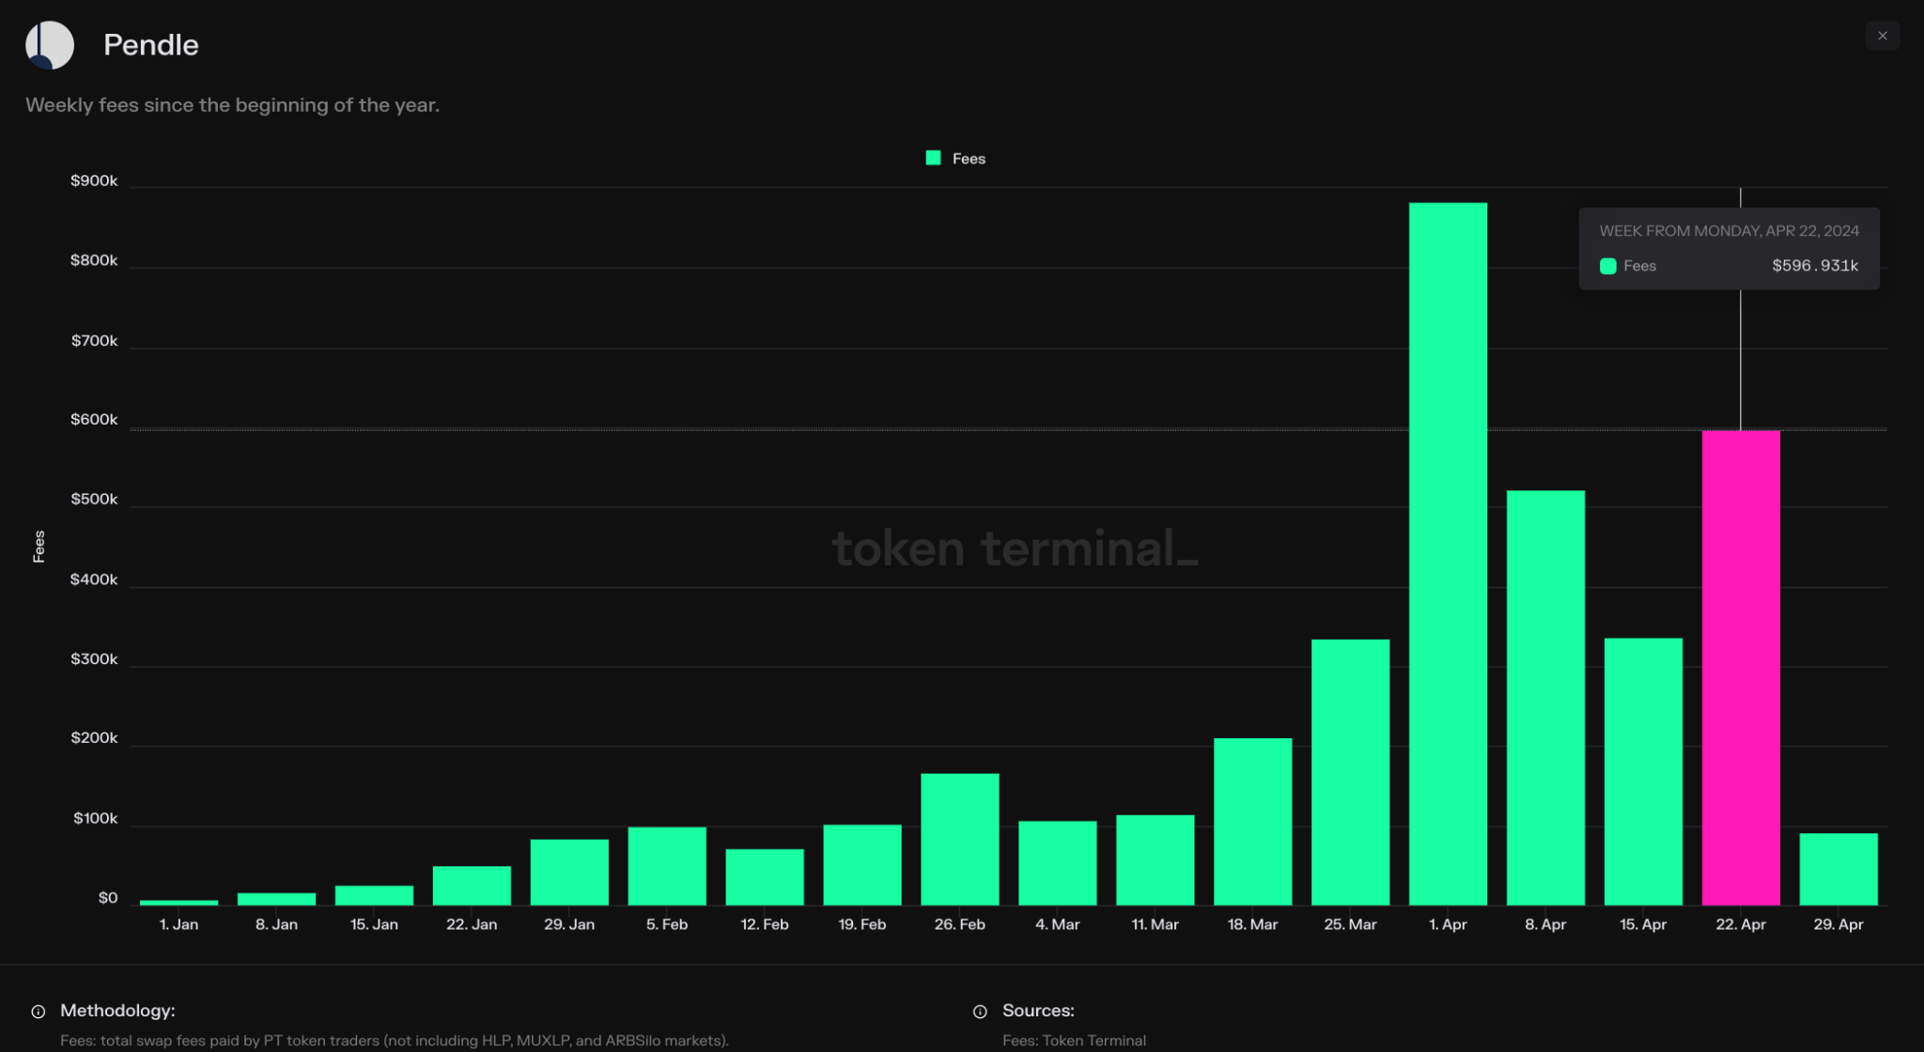The height and width of the screenshot is (1052, 1924).
Task: Select the 15. Apr bar
Action: pos(1643,772)
